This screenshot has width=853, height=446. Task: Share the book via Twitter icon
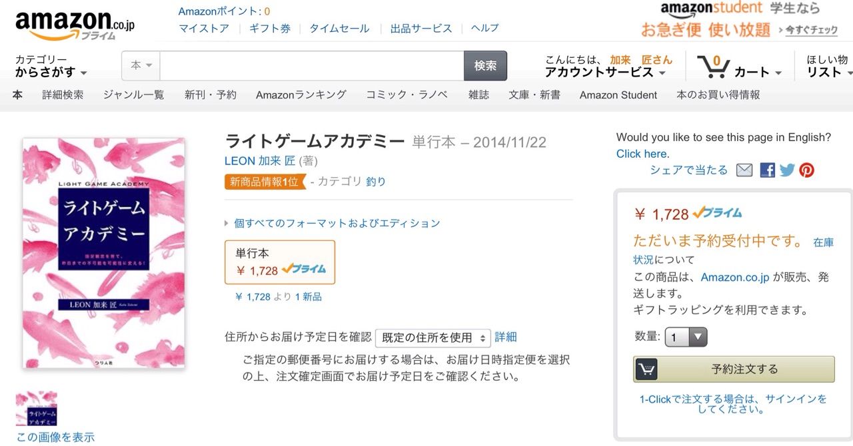point(787,170)
